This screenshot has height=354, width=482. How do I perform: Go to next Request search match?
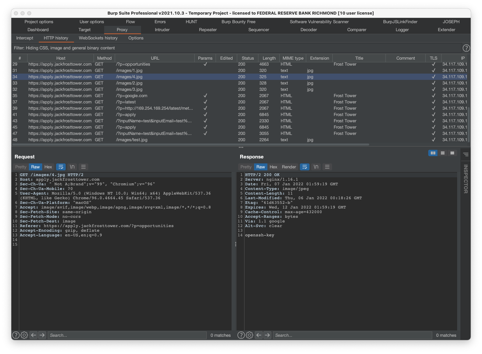[42, 335]
